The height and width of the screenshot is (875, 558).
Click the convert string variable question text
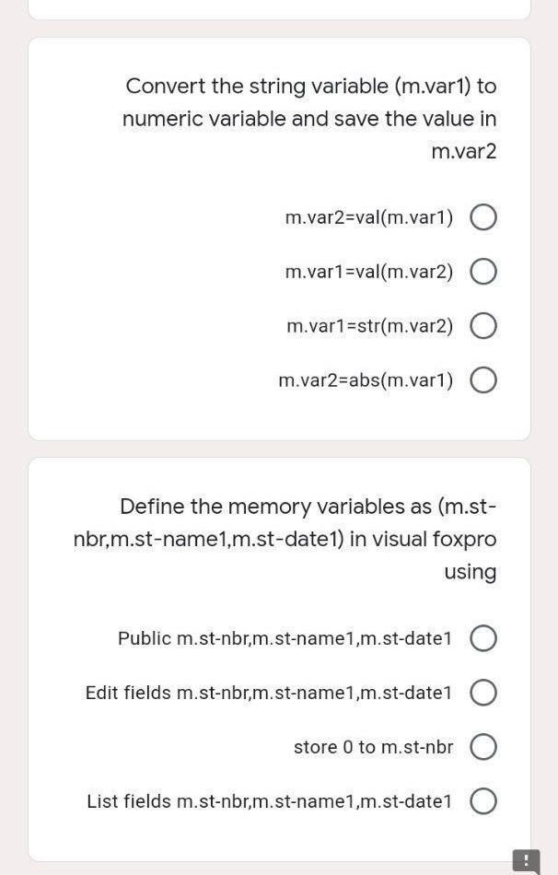coord(309,118)
